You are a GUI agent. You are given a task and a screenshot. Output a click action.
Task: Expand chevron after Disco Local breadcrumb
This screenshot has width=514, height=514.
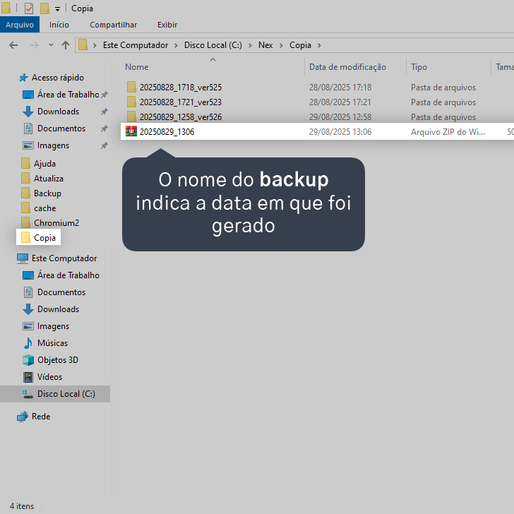click(250, 45)
